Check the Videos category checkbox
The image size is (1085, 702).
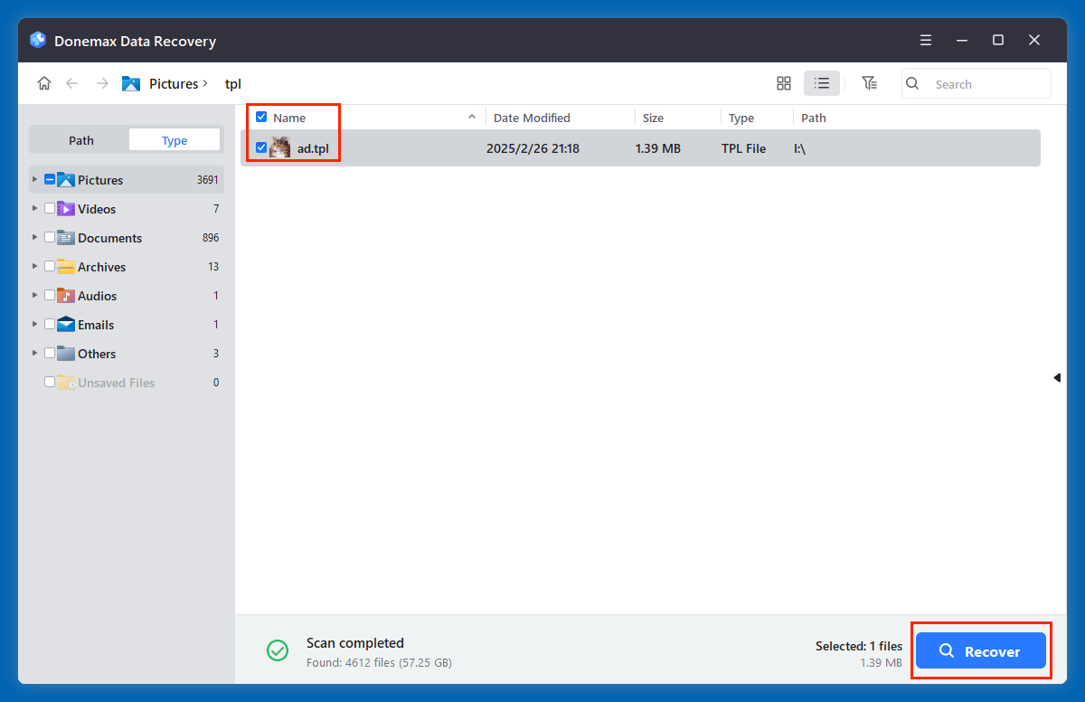(49, 208)
